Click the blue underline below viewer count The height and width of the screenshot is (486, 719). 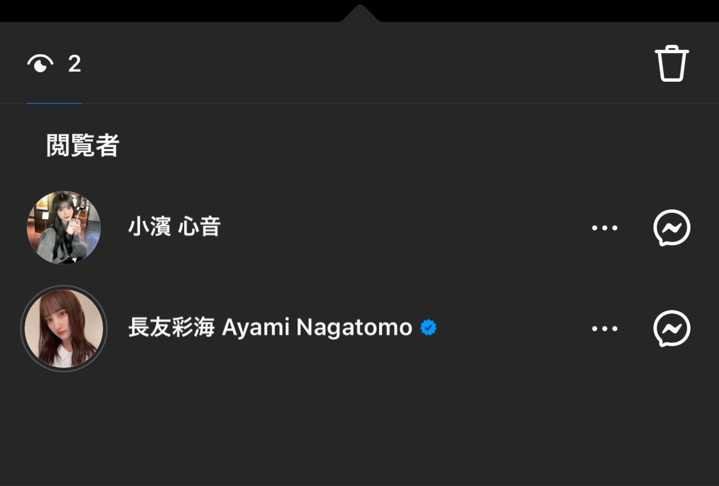point(54,103)
